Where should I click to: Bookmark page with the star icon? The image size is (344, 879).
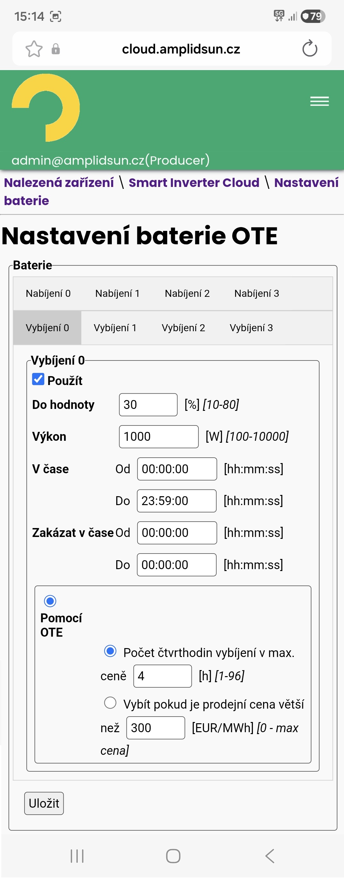[x=34, y=49]
